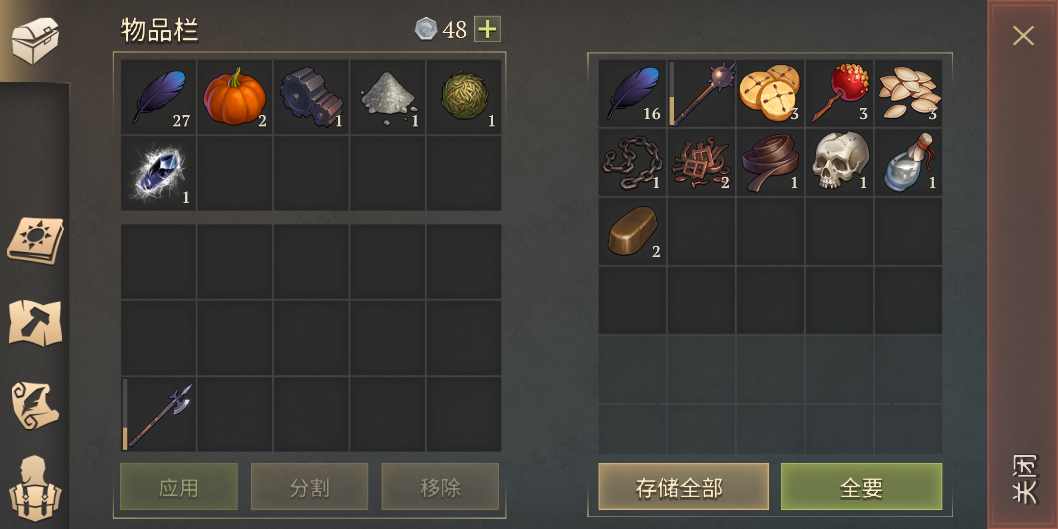Open the sun journal book tab
1058x529 pixels.
[x=35, y=240]
